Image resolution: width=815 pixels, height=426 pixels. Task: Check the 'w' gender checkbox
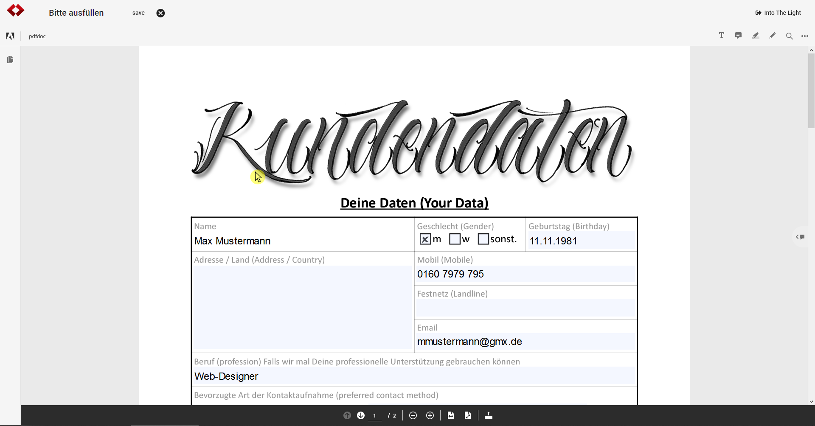455,239
